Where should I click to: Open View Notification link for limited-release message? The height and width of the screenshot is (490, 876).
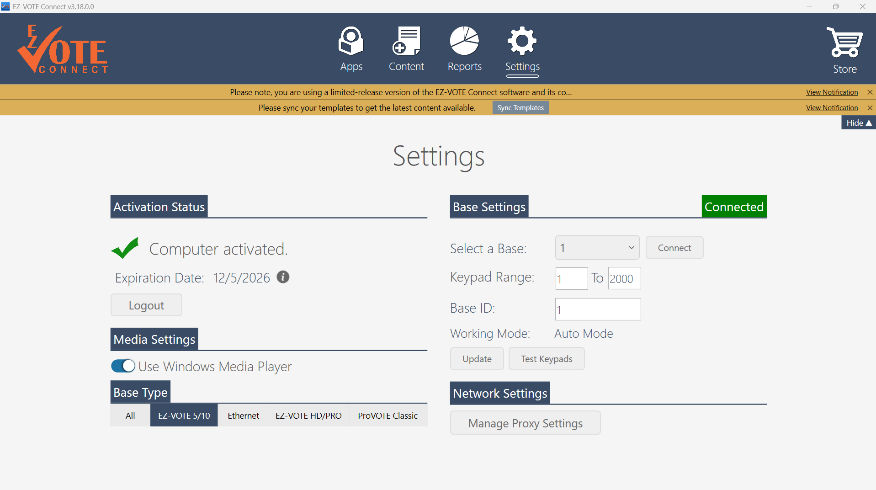coord(832,92)
